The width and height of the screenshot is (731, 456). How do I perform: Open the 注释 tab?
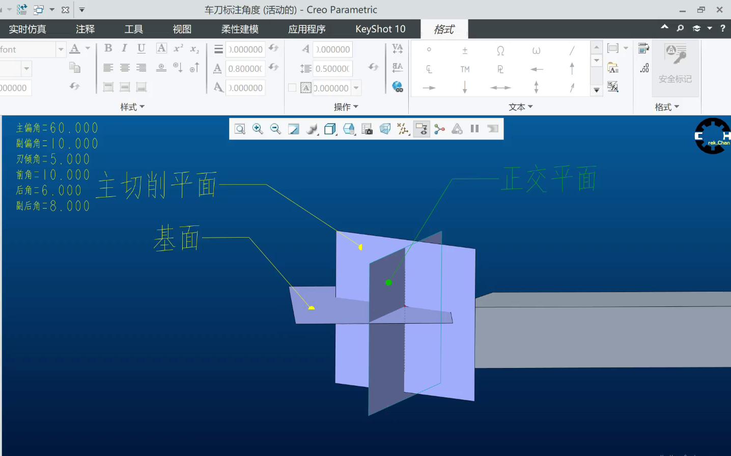point(85,29)
